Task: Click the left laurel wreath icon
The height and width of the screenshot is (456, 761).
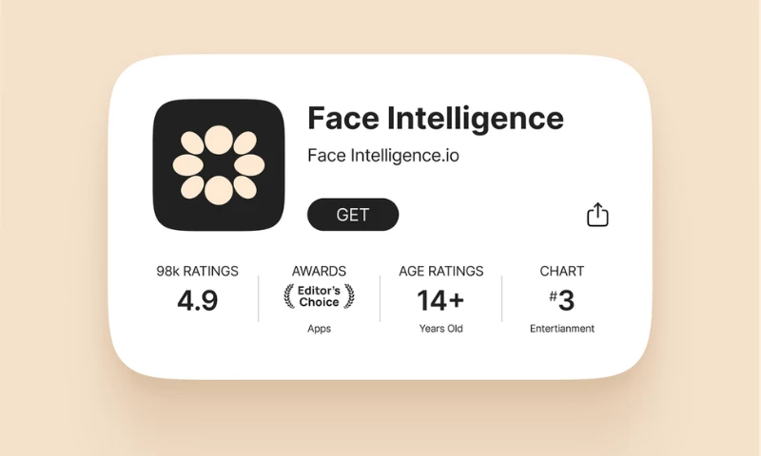Action: click(289, 296)
